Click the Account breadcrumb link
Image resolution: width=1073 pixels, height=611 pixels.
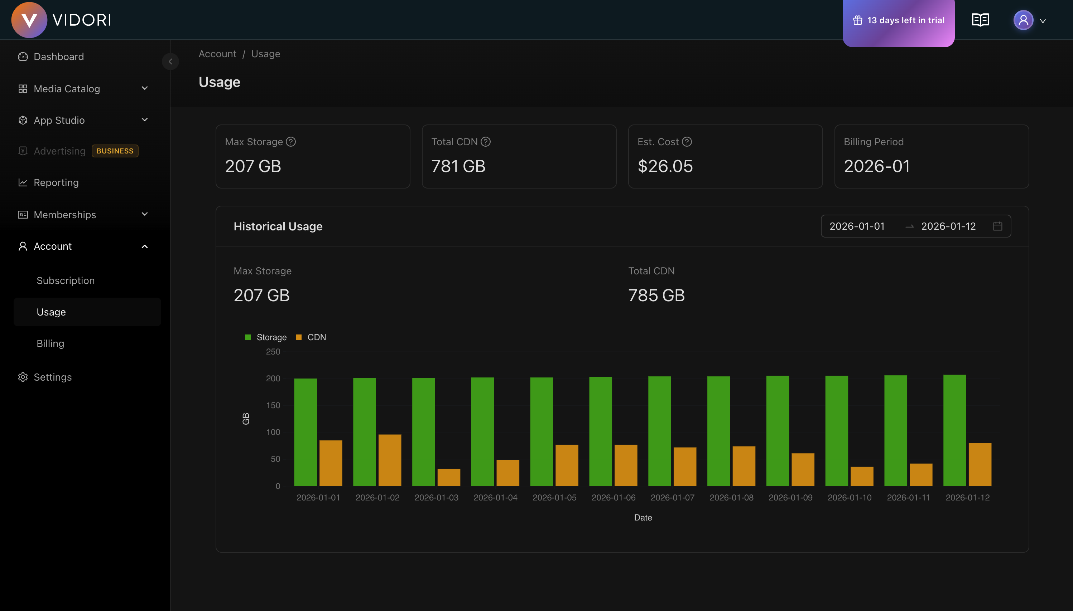217,54
